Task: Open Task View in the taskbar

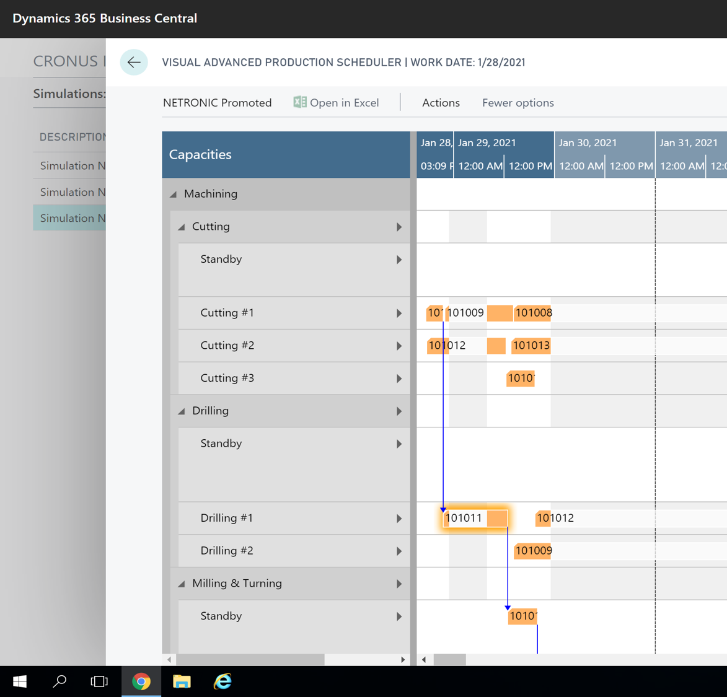Action: (99, 682)
